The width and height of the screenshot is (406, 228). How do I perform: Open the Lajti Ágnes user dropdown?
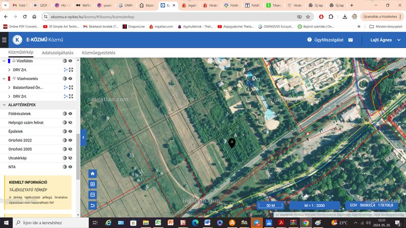[x=385, y=40]
